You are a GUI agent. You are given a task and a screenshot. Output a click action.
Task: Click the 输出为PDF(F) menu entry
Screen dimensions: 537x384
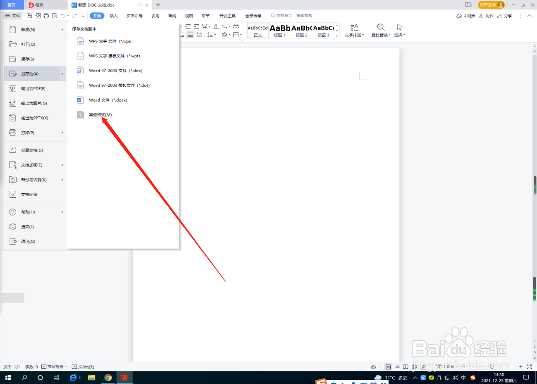pos(35,88)
